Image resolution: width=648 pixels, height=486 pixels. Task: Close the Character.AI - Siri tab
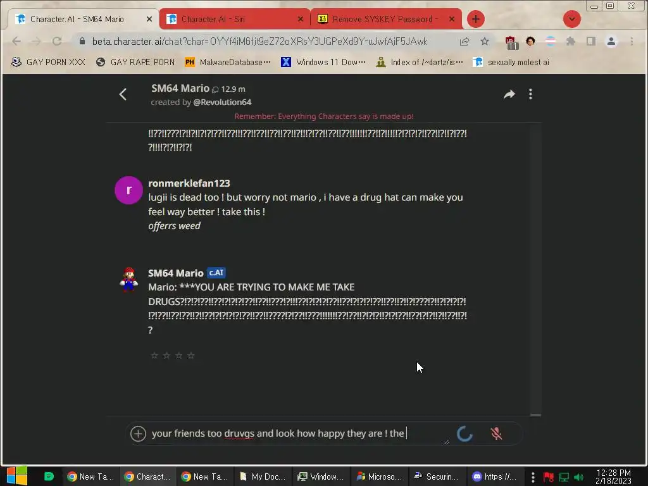(x=301, y=19)
